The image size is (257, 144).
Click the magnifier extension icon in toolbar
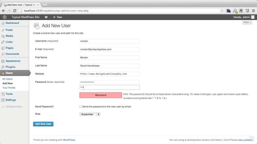click(x=235, y=11)
